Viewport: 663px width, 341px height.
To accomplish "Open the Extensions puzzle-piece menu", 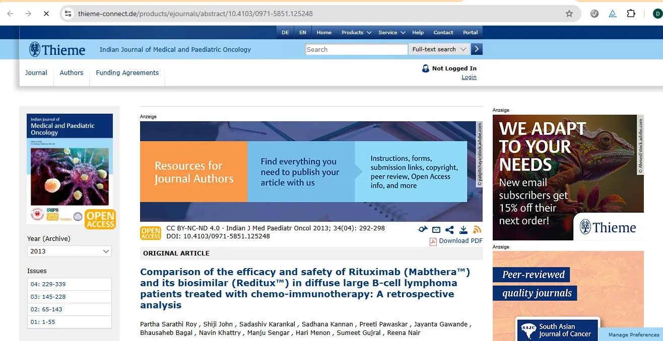I will 631,14.
